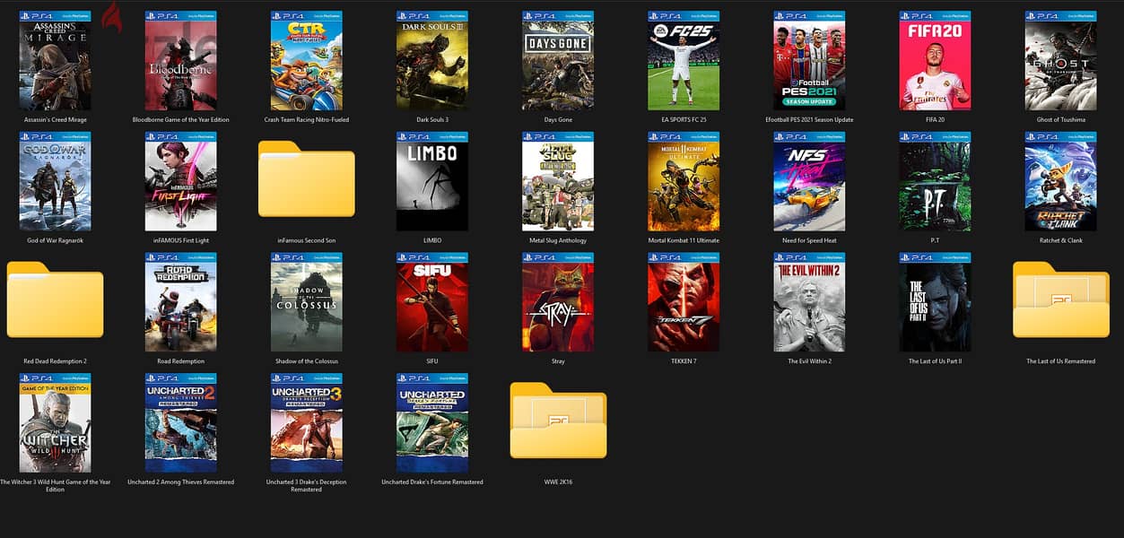The height and width of the screenshot is (538, 1124).
Task: Click the FIFA 20 game cover
Action: point(935,61)
